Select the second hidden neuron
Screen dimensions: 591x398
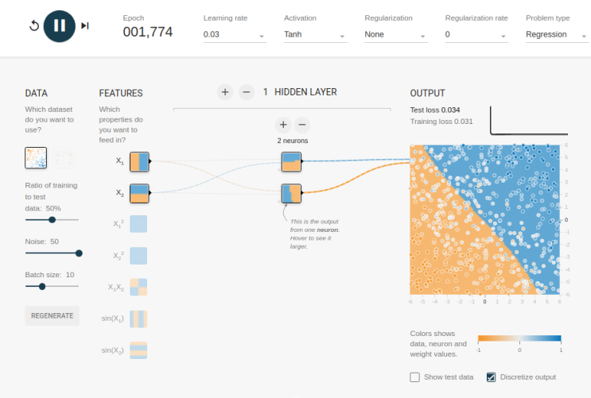click(x=291, y=193)
